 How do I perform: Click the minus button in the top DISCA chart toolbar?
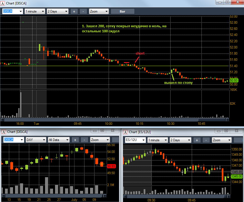83,11
